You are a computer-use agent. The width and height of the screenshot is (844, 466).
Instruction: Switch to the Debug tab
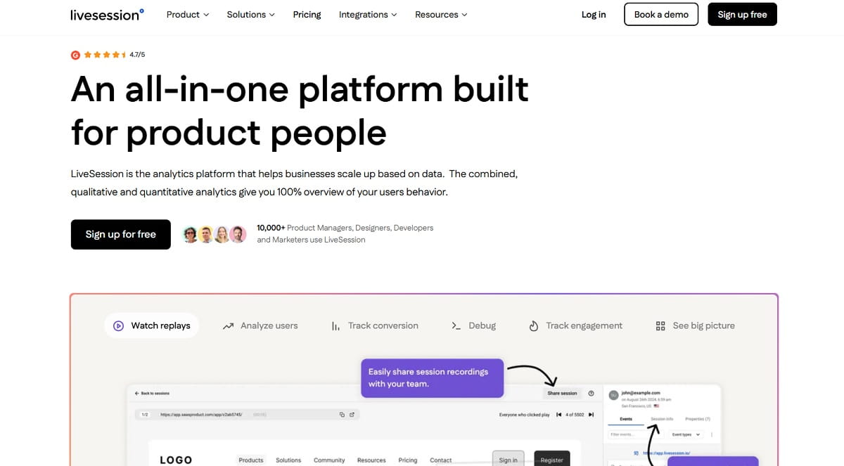pyautogui.click(x=474, y=326)
